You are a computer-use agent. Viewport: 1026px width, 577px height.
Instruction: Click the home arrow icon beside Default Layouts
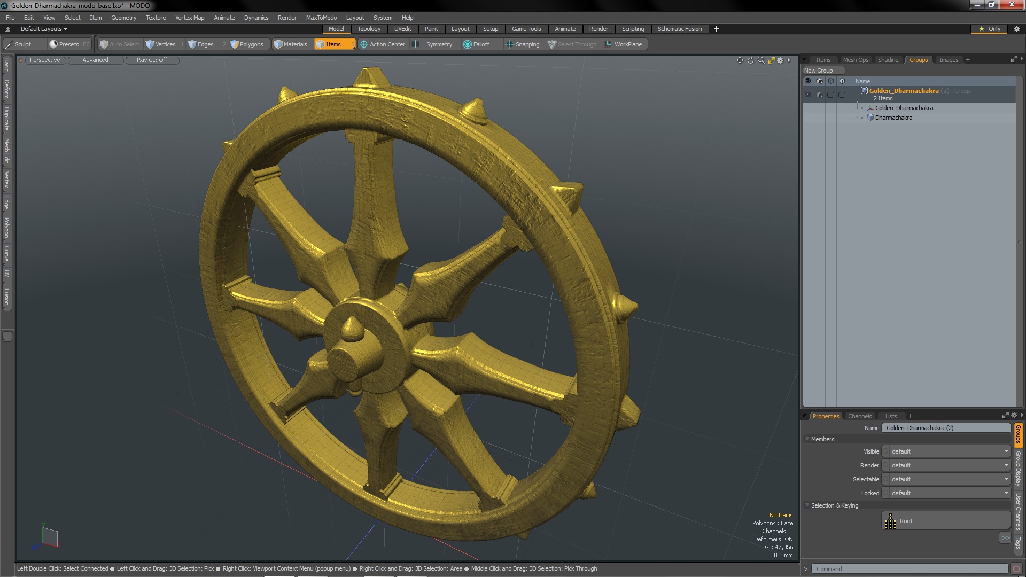7,29
